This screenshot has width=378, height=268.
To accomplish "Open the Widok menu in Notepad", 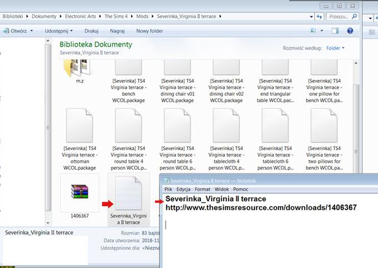I will click(x=221, y=189).
